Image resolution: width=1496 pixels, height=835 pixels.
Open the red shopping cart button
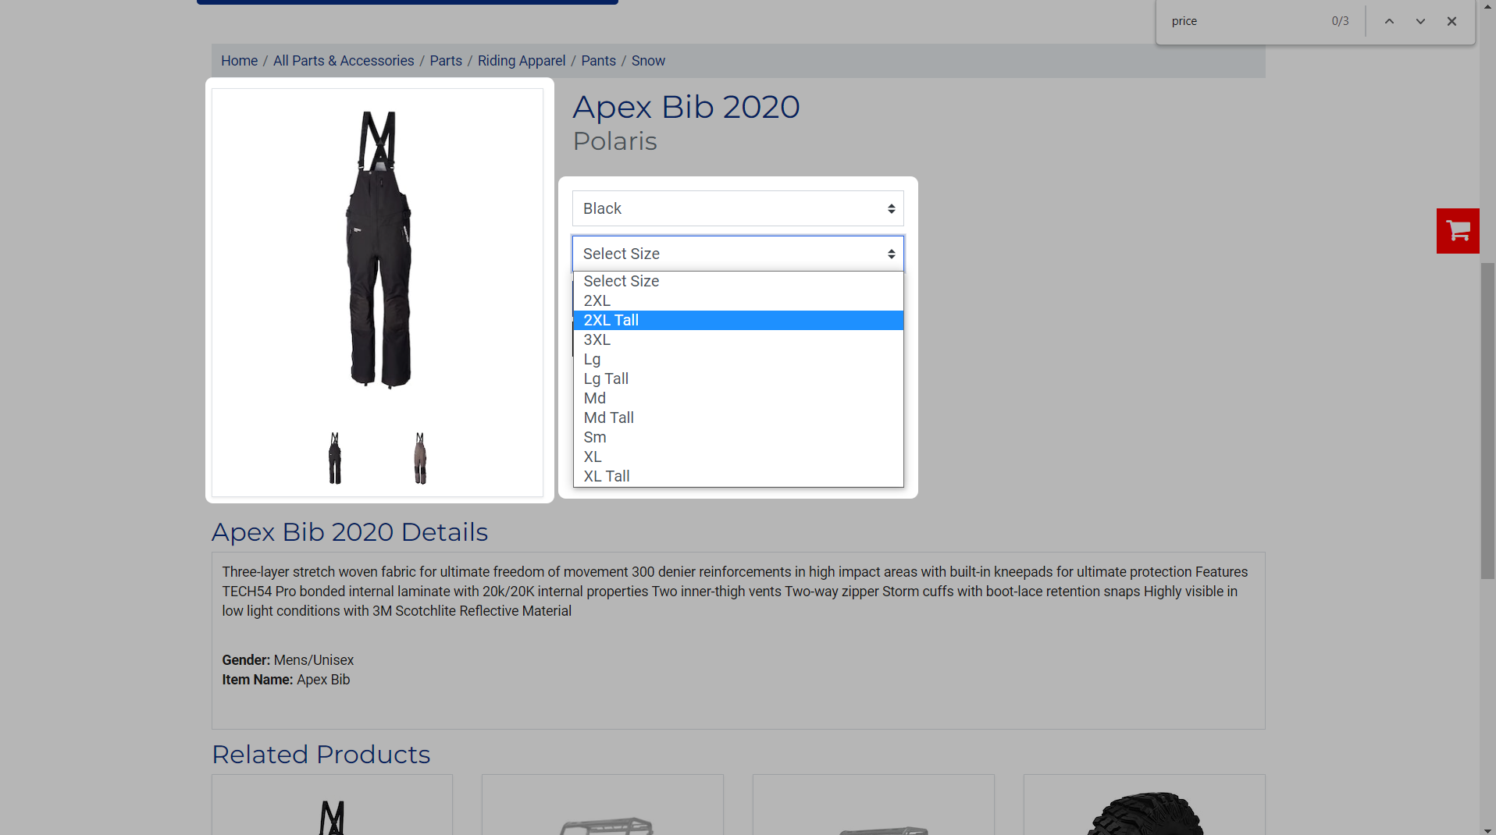[x=1458, y=231]
